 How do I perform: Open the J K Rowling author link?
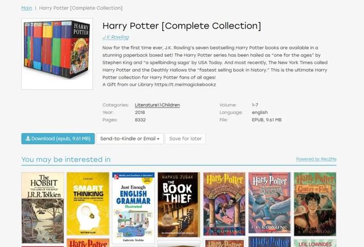pyautogui.click(x=115, y=37)
